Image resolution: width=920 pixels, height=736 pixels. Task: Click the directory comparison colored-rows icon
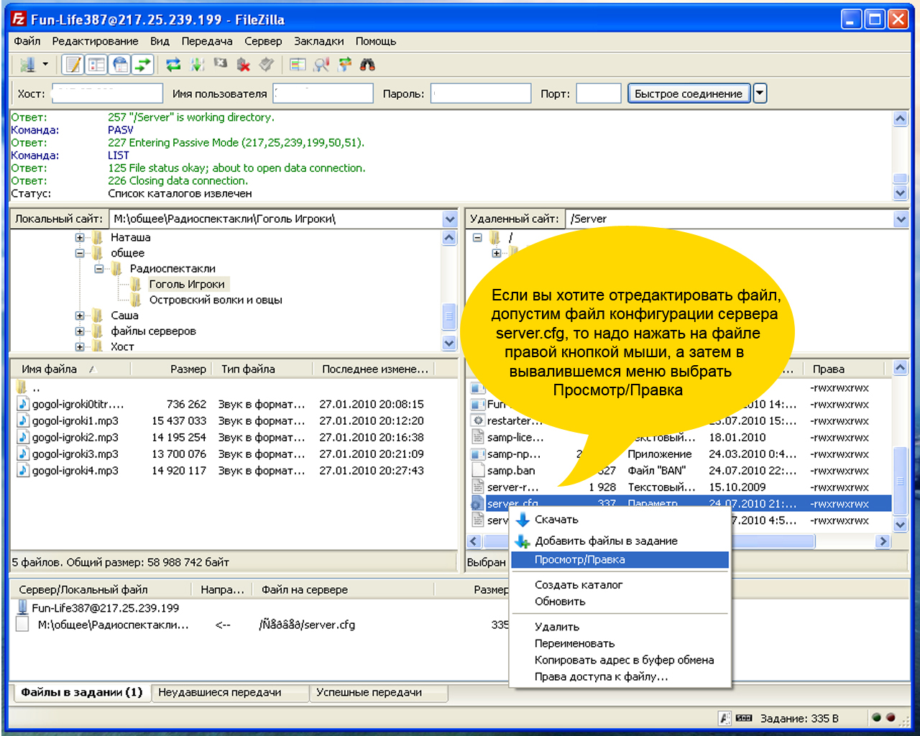coord(298,65)
